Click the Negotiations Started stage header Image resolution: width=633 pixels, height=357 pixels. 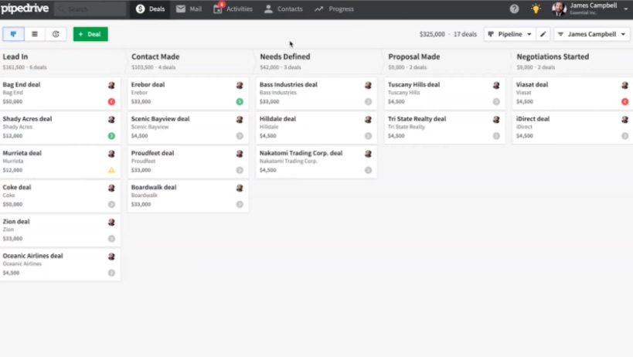[553, 57]
